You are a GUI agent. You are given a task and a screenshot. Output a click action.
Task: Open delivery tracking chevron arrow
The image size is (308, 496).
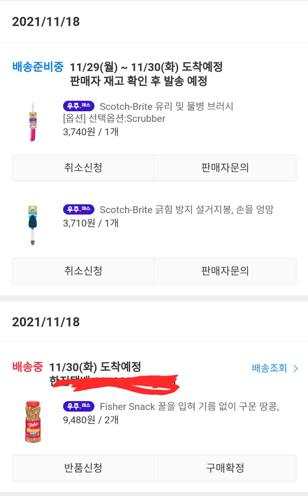point(295,368)
